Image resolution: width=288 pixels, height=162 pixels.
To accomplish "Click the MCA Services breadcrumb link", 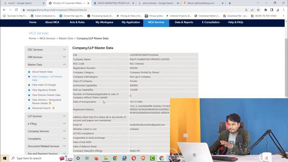I will tap(47, 38).
